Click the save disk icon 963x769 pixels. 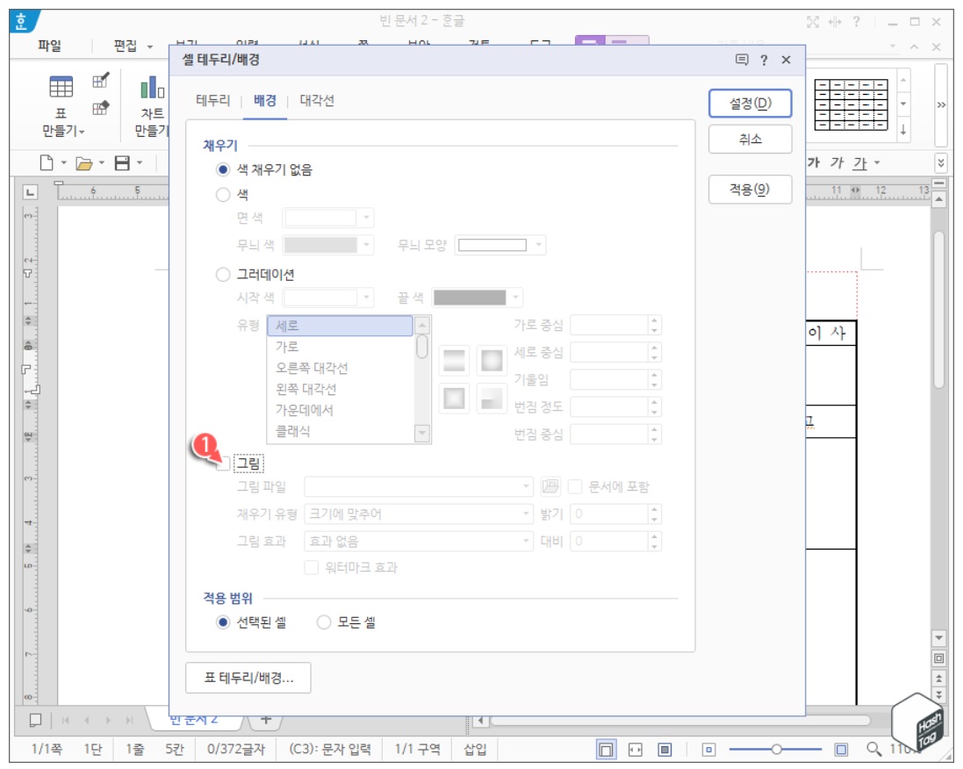122,162
